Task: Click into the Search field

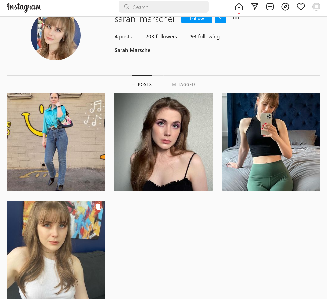Action: coord(164,7)
